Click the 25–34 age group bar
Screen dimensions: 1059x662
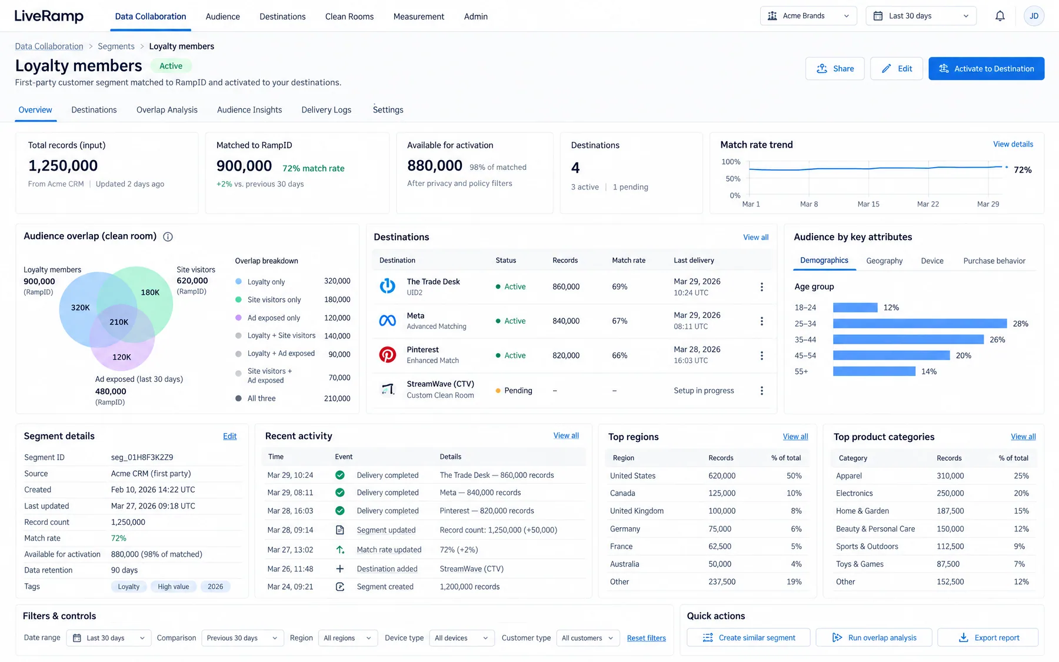(920, 324)
